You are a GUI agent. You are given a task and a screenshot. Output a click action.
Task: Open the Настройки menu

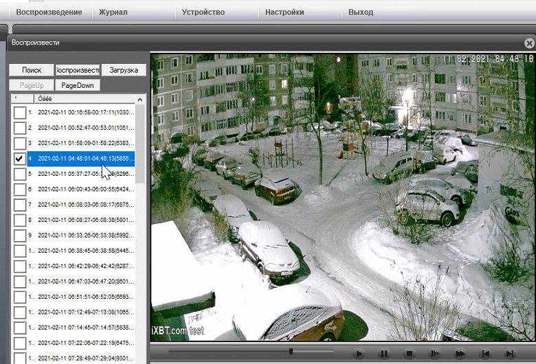point(284,12)
